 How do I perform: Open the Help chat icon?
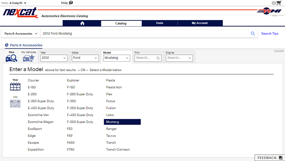pos(71,3)
